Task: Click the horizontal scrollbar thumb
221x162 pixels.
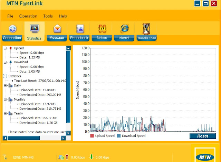Action: 24,138
